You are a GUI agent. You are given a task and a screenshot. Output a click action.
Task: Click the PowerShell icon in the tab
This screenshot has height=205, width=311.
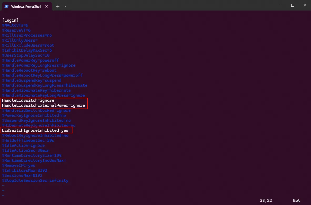tap(7, 6)
